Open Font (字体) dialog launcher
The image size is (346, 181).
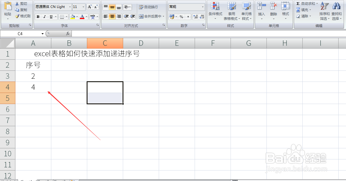tap(97, 25)
